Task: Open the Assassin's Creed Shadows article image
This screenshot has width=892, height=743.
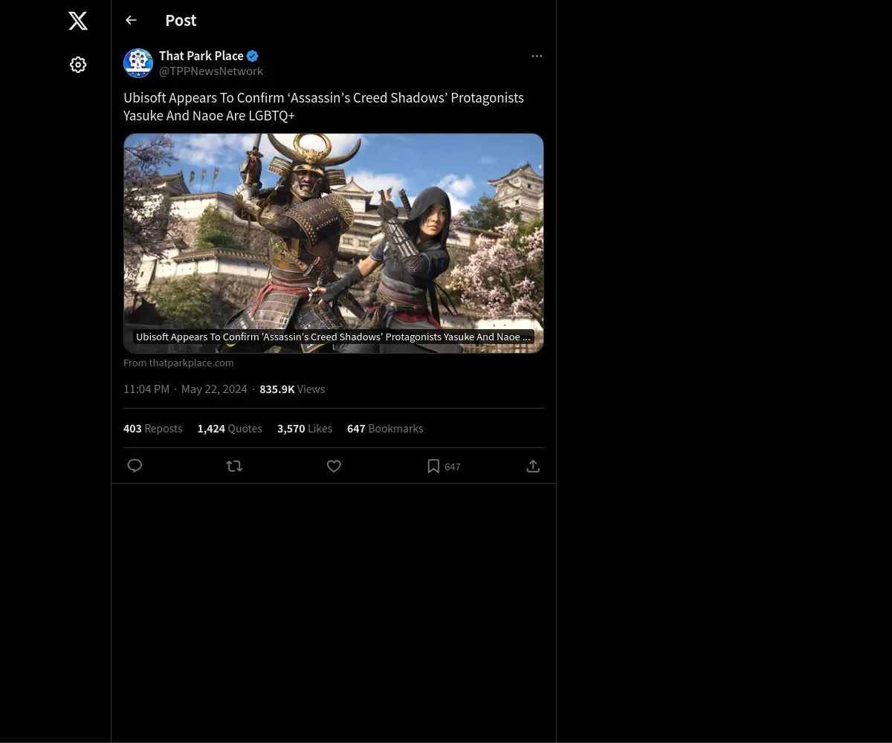Action: point(333,238)
